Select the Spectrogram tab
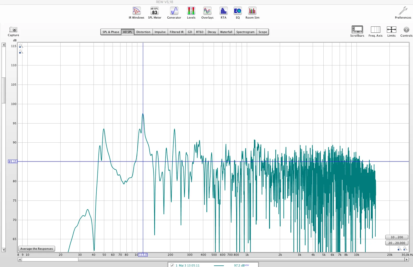 (245, 32)
